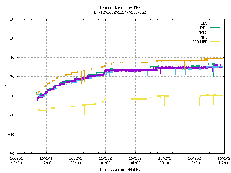Screen dimensions: 231x173
Task: Click the NPD1 legend label
Action: coord(203,28)
